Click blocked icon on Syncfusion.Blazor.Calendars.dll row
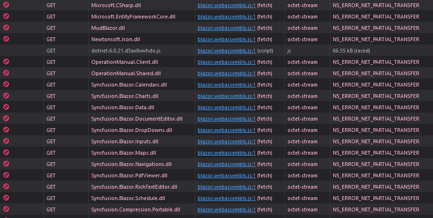433x218 pixels. pos(6,84)
